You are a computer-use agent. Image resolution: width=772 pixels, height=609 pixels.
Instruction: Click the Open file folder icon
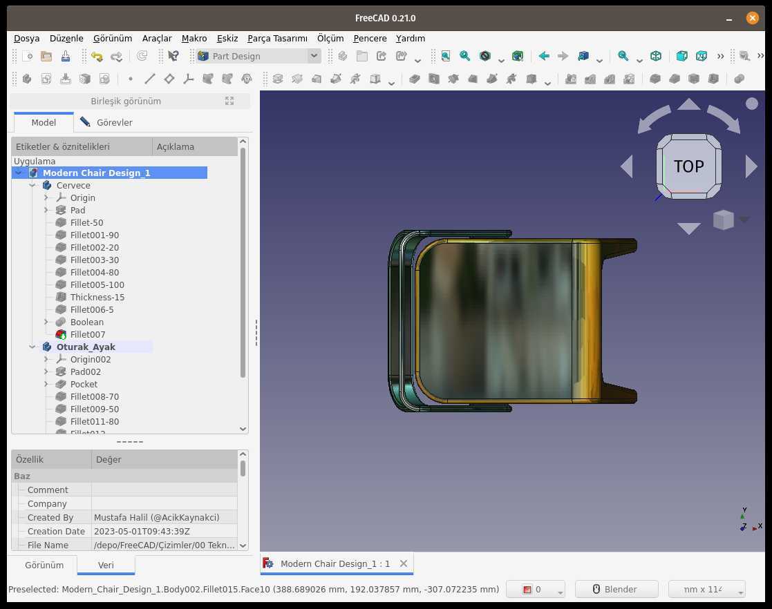(46, 56)
